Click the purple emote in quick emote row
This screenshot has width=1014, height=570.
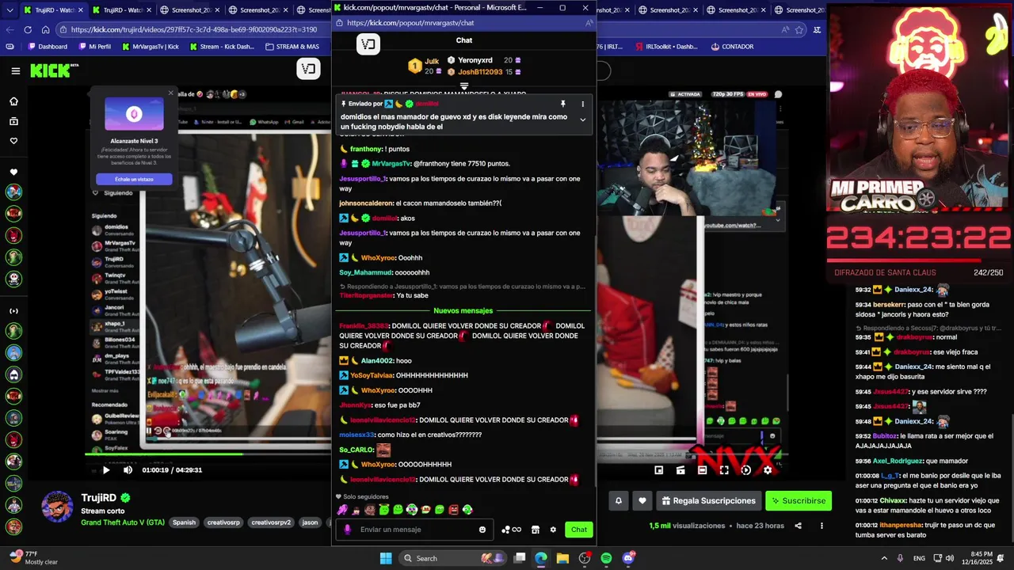click(341, 510)
